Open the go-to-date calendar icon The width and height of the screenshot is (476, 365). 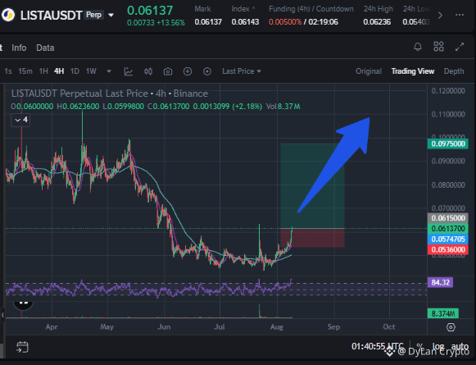(x=22, y=347)
